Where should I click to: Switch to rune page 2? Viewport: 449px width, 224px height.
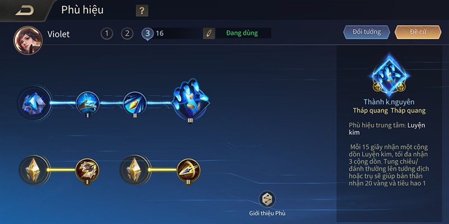click(x=127, y=34)
